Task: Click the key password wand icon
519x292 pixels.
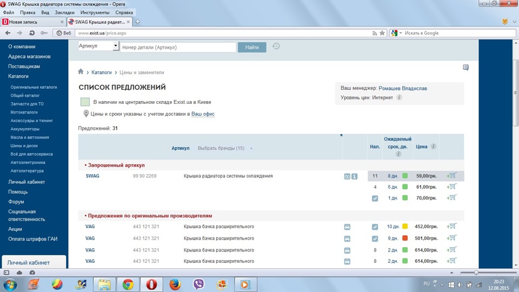Action: click(44, 33)
